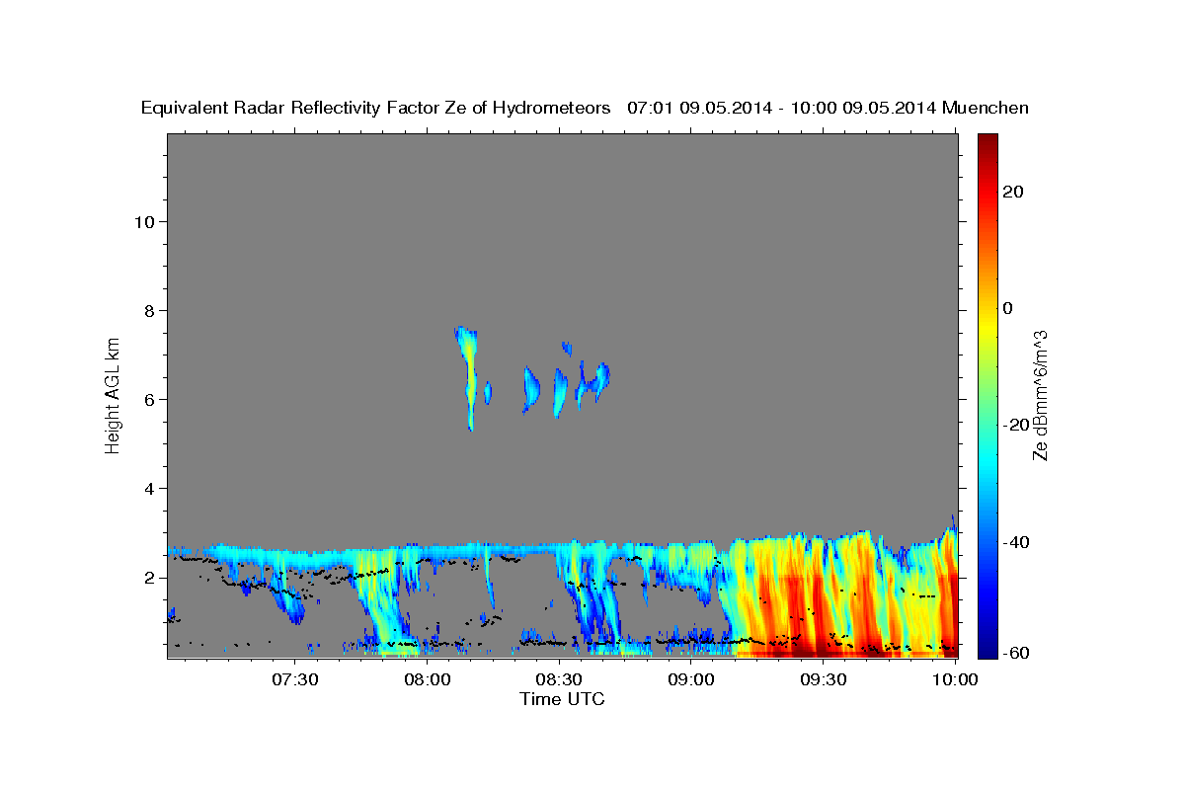
Task: Click the 10:00 time tick label
Action: tap(954, 679)
